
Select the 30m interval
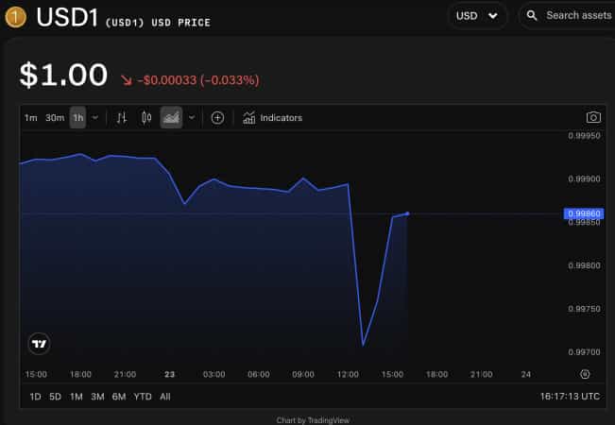click(55, 118)
